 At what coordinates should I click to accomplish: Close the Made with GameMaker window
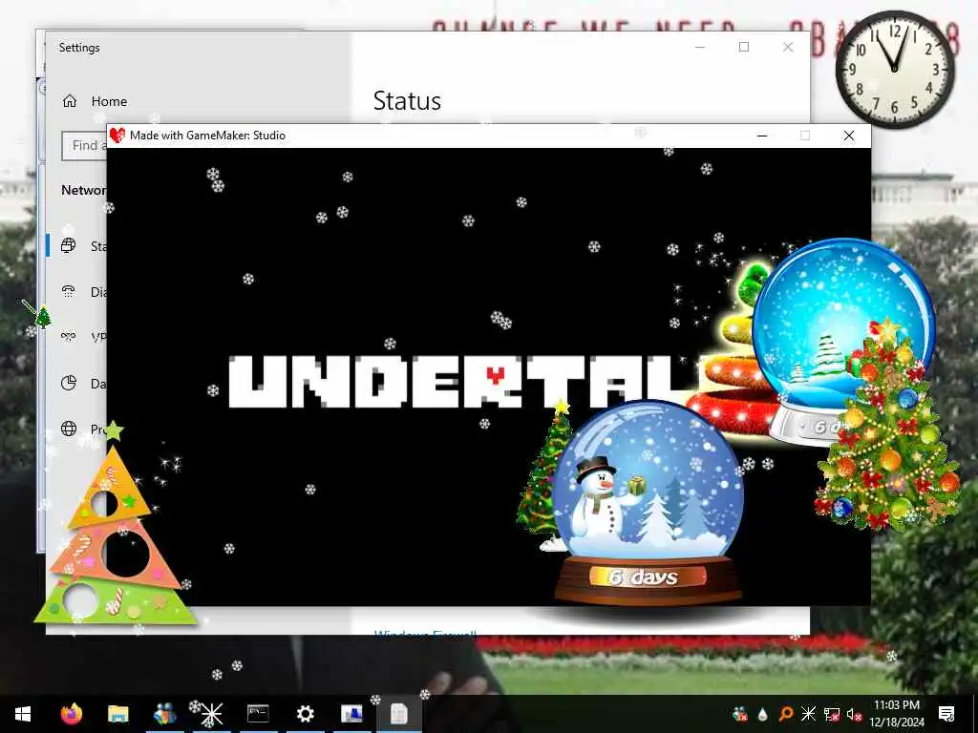[849, 136]
